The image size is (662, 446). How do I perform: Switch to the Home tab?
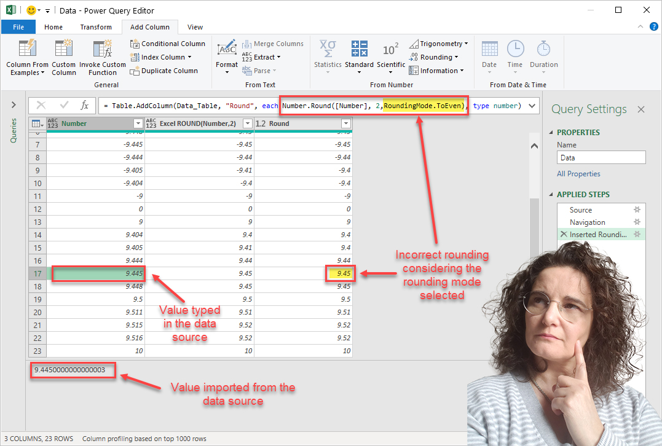click(x=53, y=27)
